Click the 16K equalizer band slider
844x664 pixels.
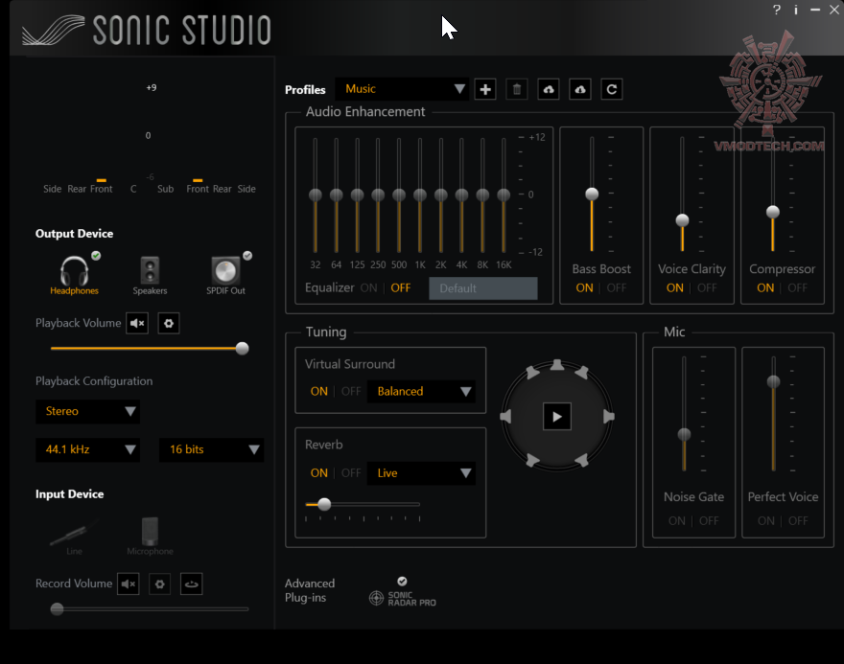tap(504, 195)
